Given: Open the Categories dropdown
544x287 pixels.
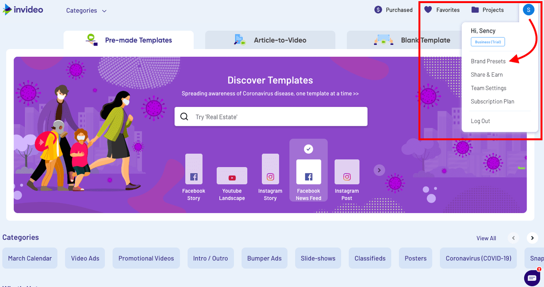Looking at the screenshot, I should [86, 10].
